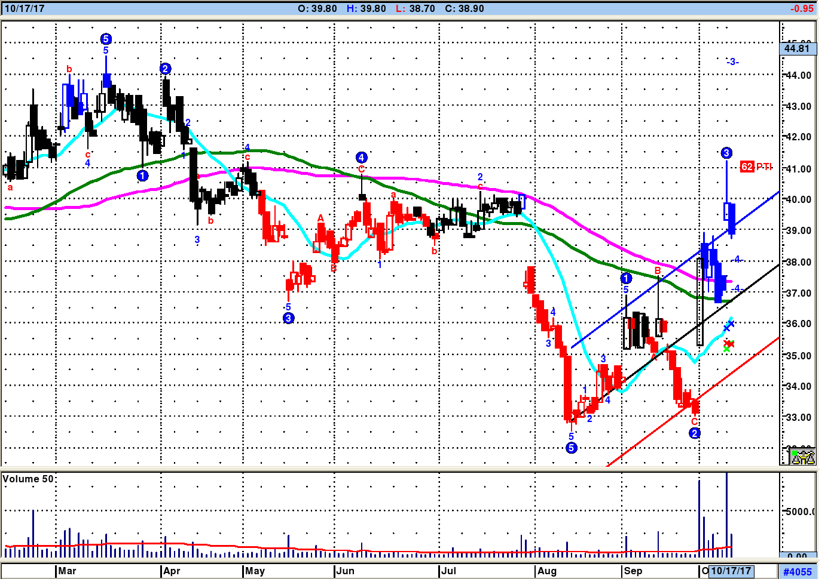Click the circled 3 wave marker above the October high
Image resolution: width=837 pixels, height=579 pixels.
726,153
